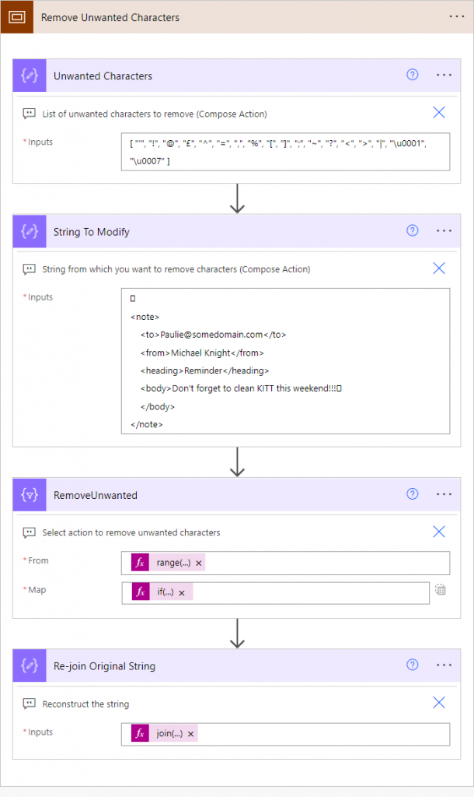Click the flow icon in the header bar
The width and height of the screenshot is (474, 797).
click(x=16, y=16)
